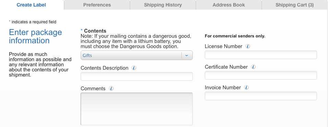Go to the Address Book tab
Viewport: 330px width, 127px height.
pos(229,5)
